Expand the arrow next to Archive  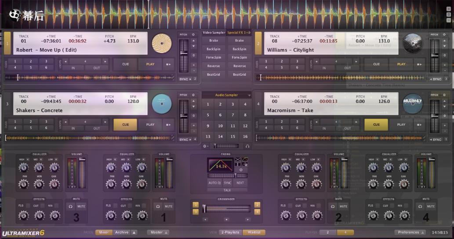point(134,232)
